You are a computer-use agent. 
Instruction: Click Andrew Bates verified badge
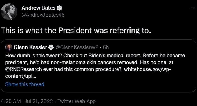coord(59,8)
